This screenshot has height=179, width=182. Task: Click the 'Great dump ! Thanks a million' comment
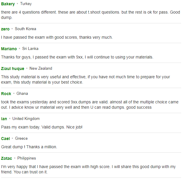coord(29,147)
